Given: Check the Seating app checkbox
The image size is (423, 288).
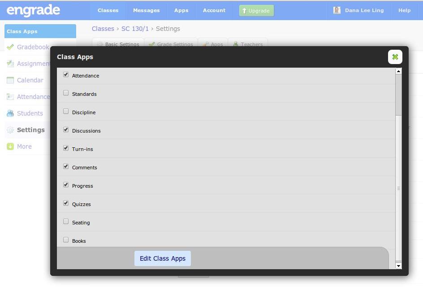Looking at the screenshot, I should [x=66, y=221].
